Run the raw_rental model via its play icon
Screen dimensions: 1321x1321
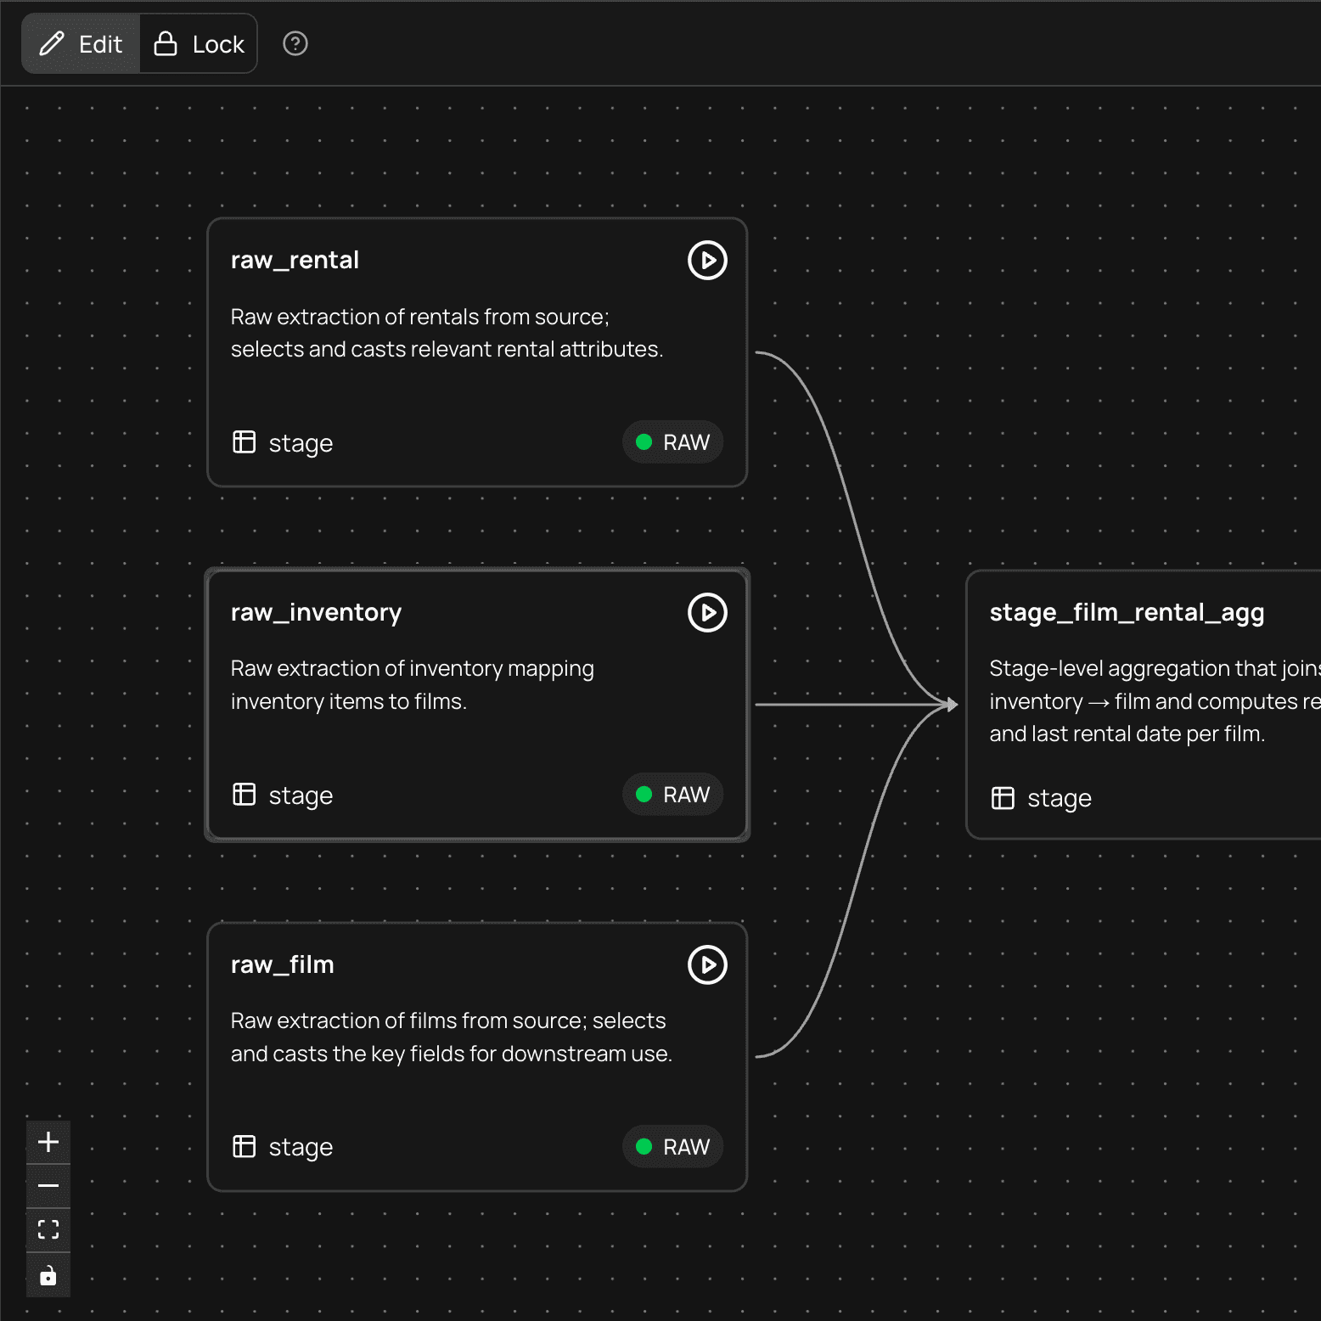pos(707,261)
